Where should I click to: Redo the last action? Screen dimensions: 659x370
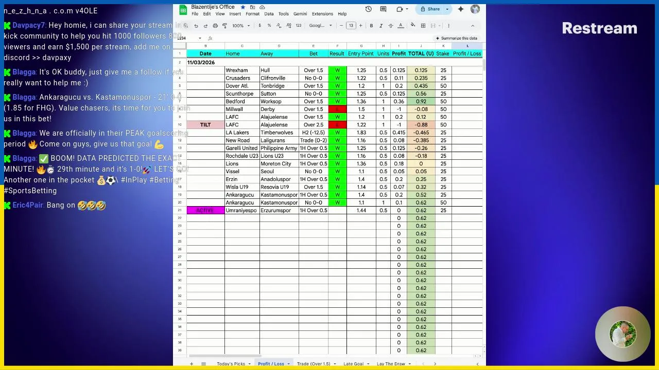(205, 26)
